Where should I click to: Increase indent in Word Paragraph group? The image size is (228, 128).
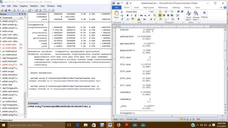click(182, 12)
